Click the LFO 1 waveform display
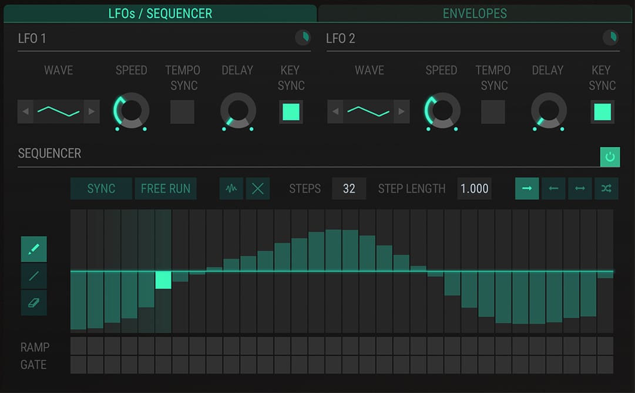This screenshot has height=393, width=635. click(x=58, y=111)
